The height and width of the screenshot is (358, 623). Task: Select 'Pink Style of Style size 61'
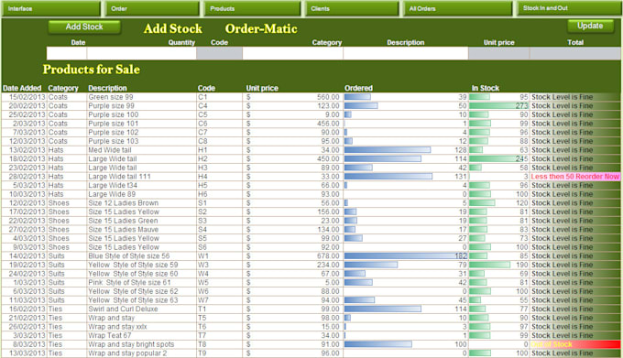click(142, 283)
